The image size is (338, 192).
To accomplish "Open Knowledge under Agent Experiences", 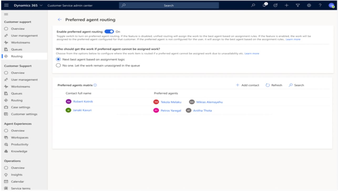I will point(19,151).
